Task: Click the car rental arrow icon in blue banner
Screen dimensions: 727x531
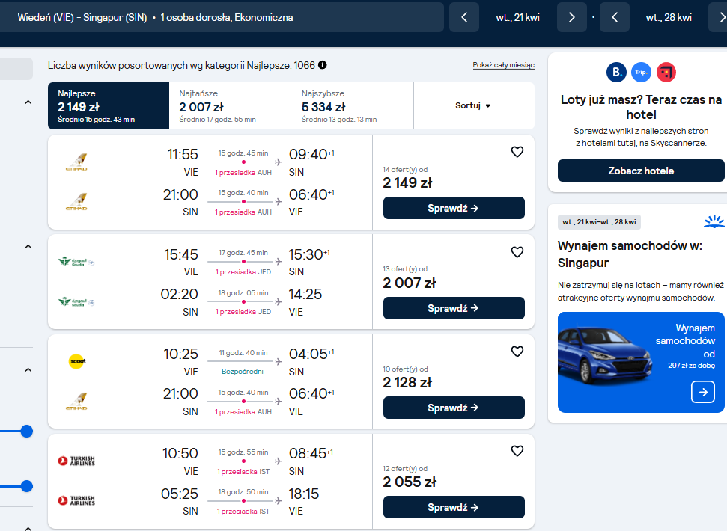Action: point(703,392)
